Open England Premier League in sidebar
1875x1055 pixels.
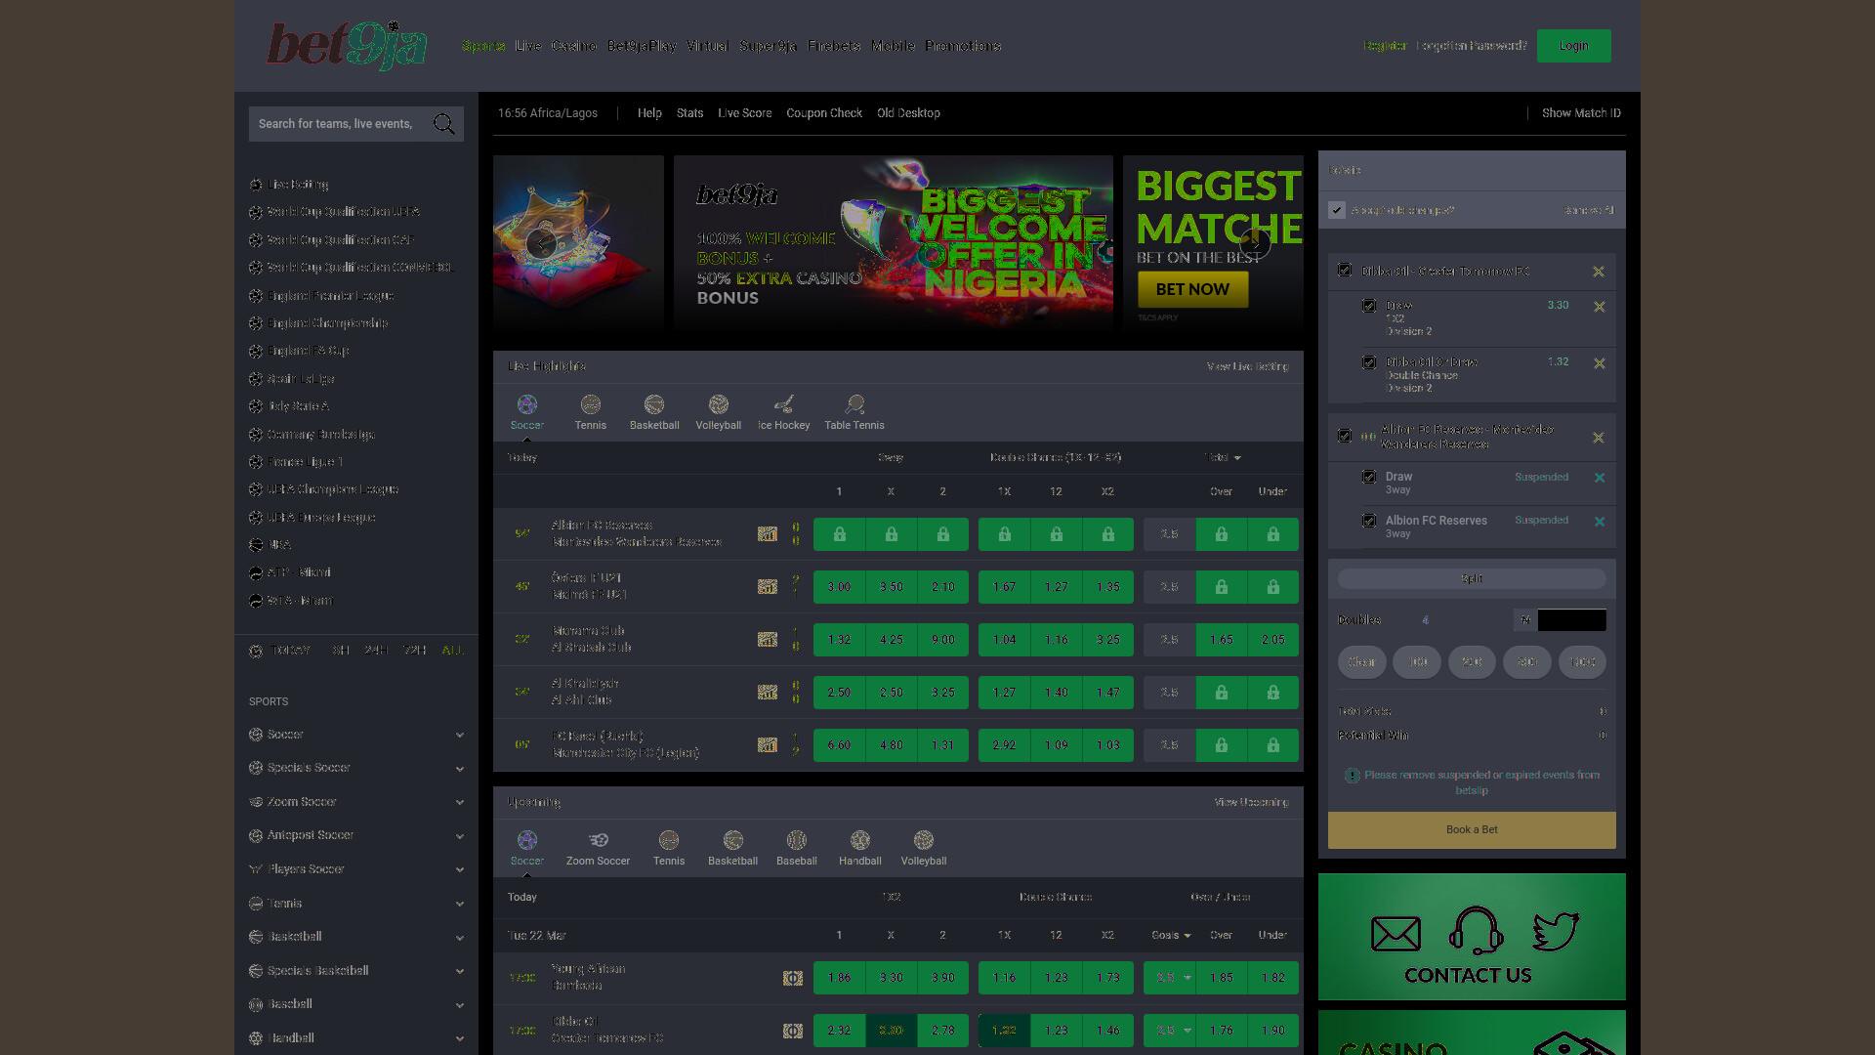click(x=330, y=296)
